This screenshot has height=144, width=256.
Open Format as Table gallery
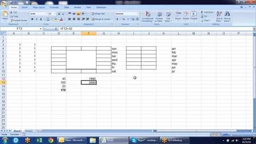point(159,16)
